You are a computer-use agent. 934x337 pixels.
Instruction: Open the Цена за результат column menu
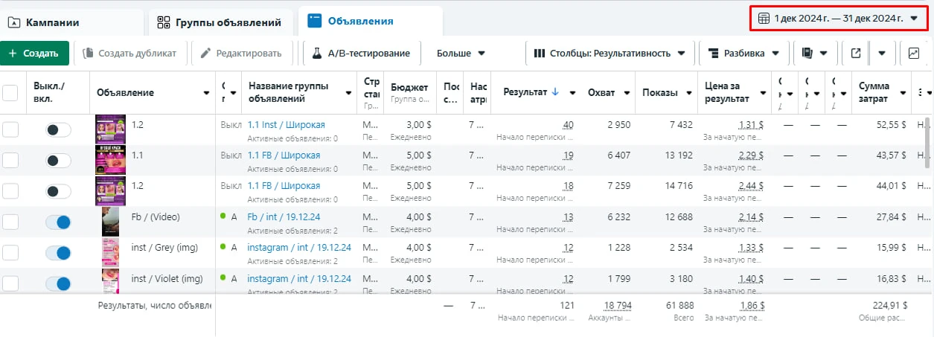coord(763,93)
